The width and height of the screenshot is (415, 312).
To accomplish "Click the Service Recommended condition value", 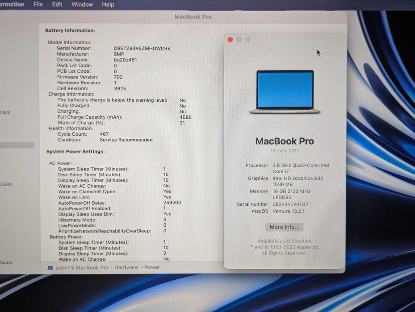I will pos(126,140).
